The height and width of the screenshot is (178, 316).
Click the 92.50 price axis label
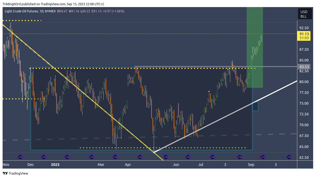tap(304, 28)
